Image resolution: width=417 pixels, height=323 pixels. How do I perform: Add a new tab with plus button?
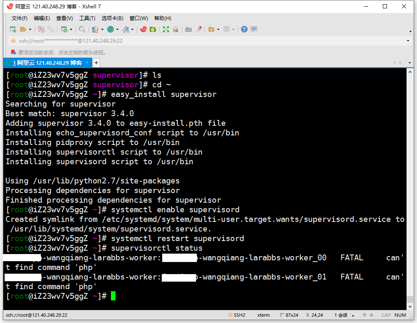tap(96, 63)
